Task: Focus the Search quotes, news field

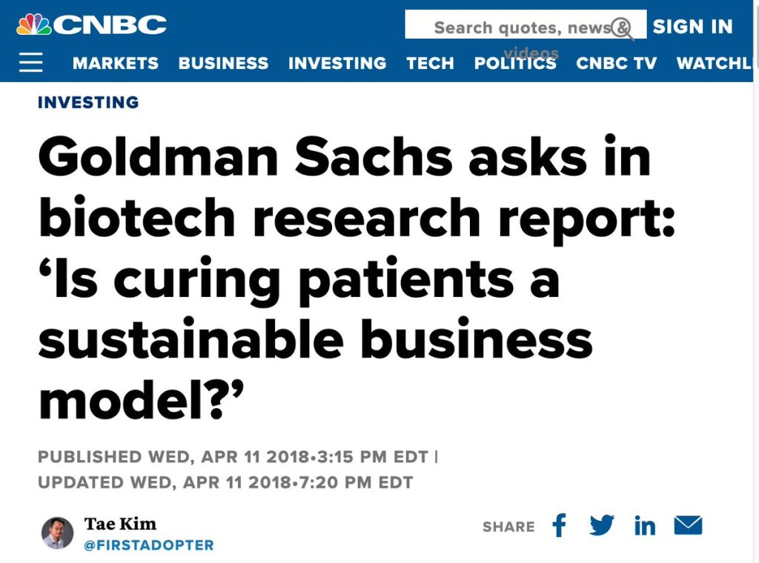Action: tap(526, 24)
